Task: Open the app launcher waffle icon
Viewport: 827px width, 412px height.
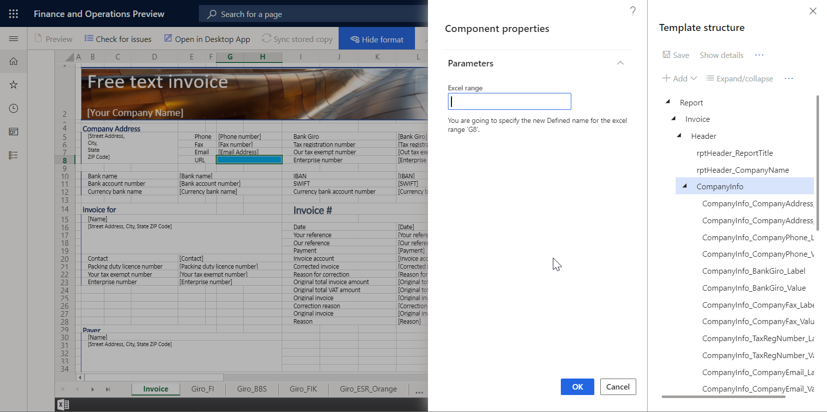Action: coord(13,14)
